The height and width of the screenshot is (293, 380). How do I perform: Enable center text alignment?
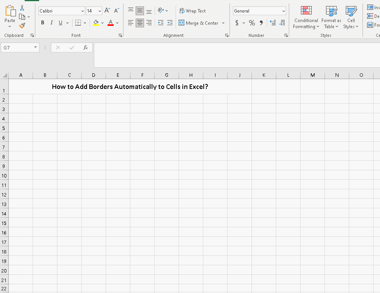point(139,23)
